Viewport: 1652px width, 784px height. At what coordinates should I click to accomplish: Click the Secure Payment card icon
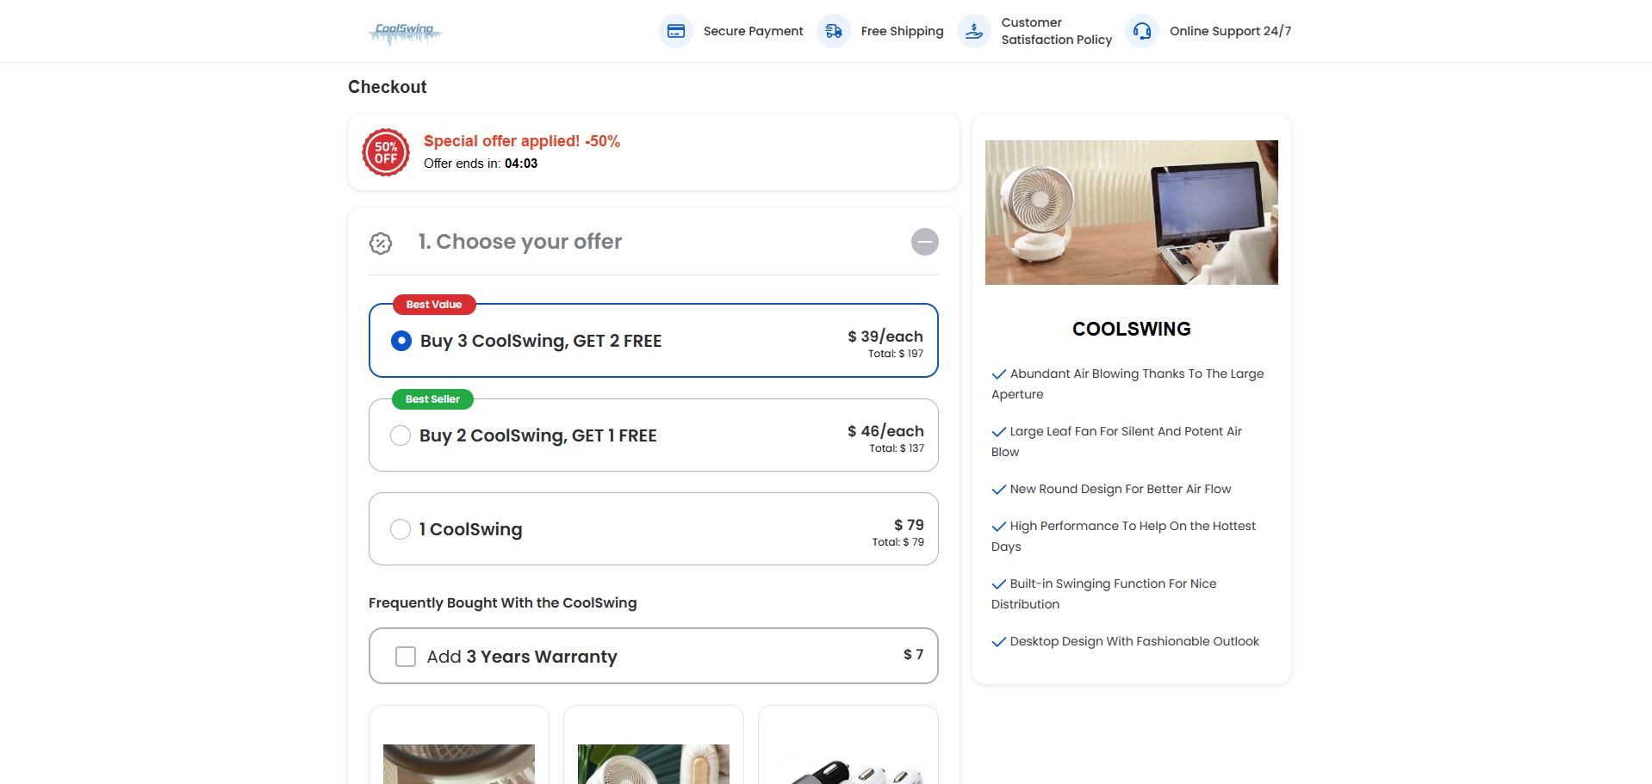[x=676, y=31]
